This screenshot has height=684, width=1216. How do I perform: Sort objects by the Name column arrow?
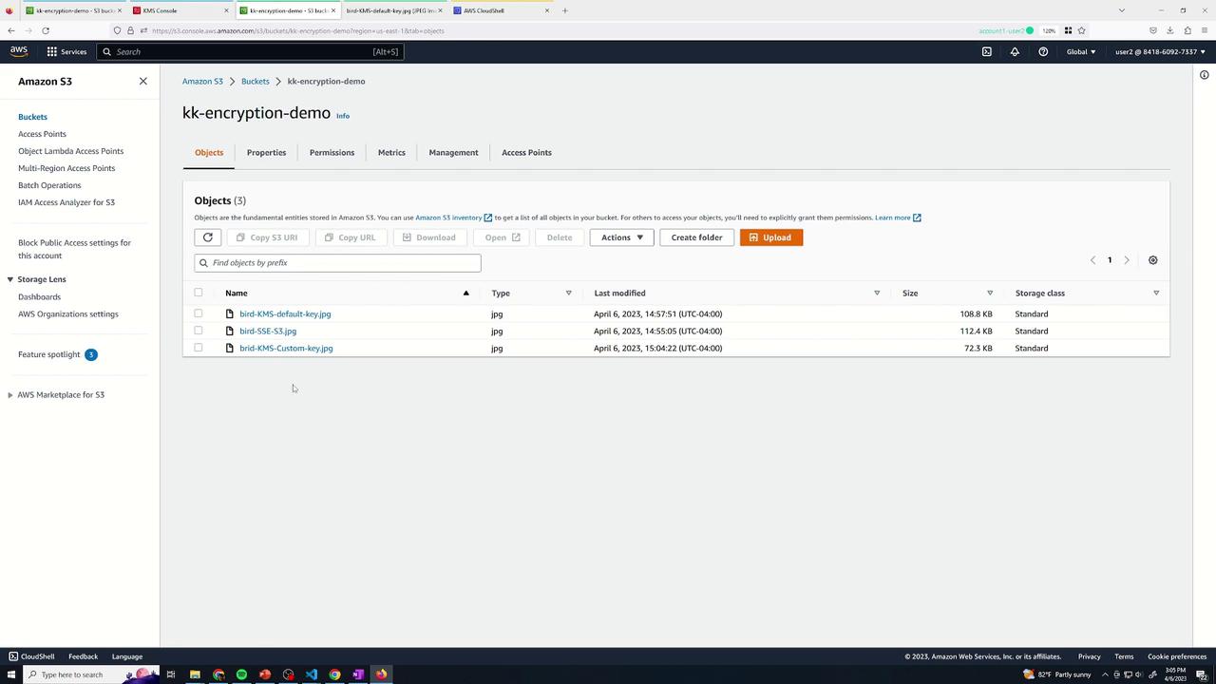tap(465, 293)
